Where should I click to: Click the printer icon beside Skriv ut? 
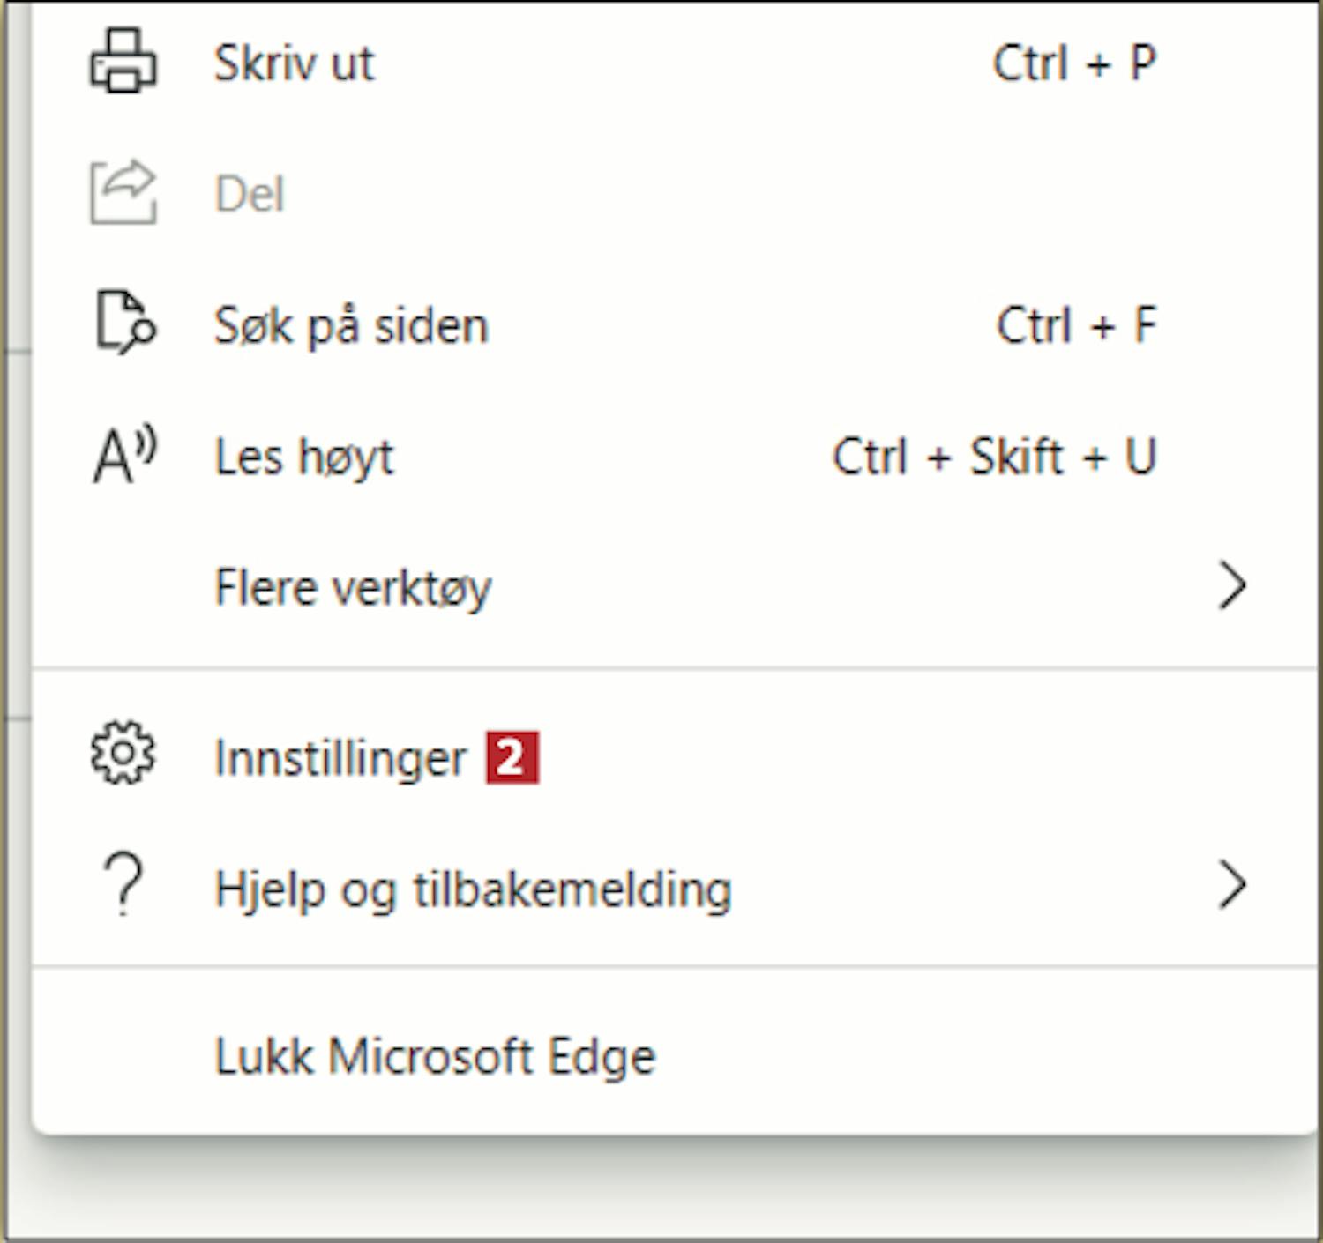(x=123, y=61)
